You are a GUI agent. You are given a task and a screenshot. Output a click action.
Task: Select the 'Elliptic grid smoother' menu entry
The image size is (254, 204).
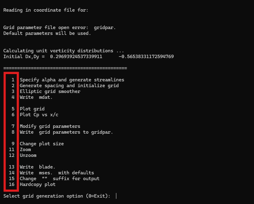50,91
